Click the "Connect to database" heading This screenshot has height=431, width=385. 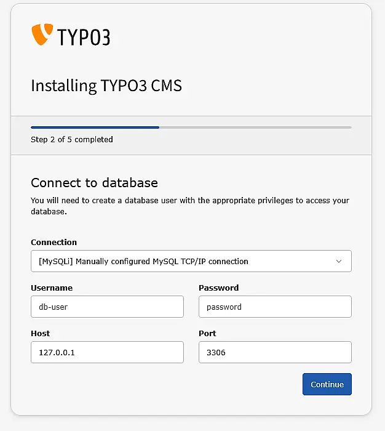coord(94,183)
